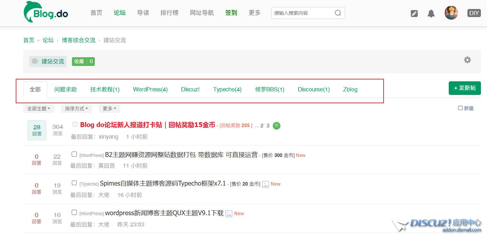Click the search magnifier icon
This screenshot has width=487, height=238.
point(338,13)
